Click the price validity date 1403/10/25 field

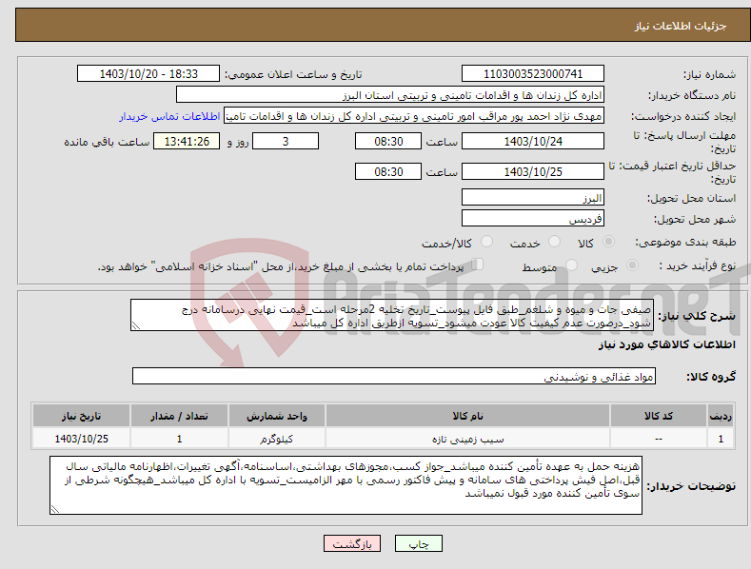[x=533, y=171]
